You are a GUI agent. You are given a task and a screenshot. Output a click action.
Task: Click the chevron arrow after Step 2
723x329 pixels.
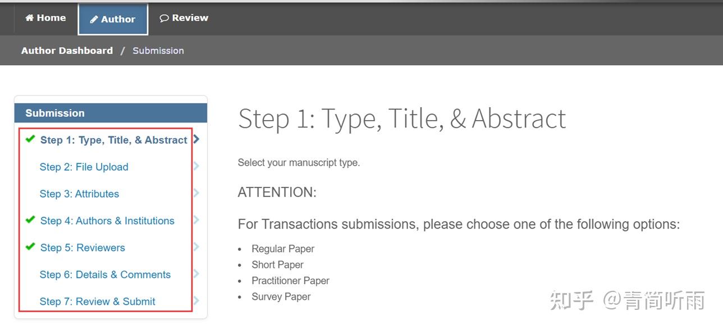(196, 166)
